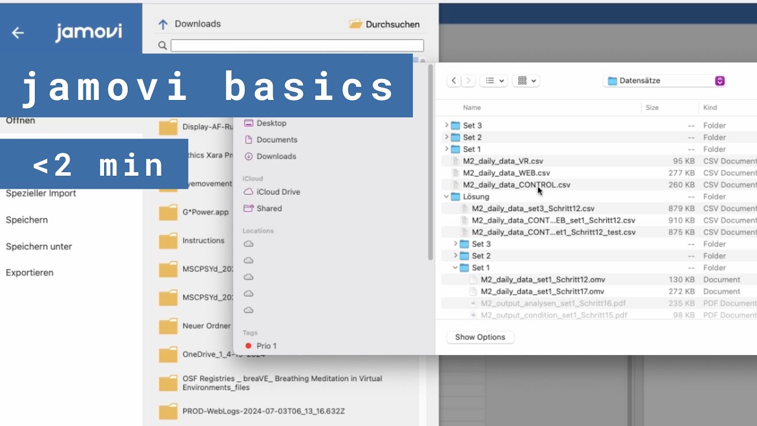Expand top-level Set 1 folder

pyautogui.click(x=447, y=149)
